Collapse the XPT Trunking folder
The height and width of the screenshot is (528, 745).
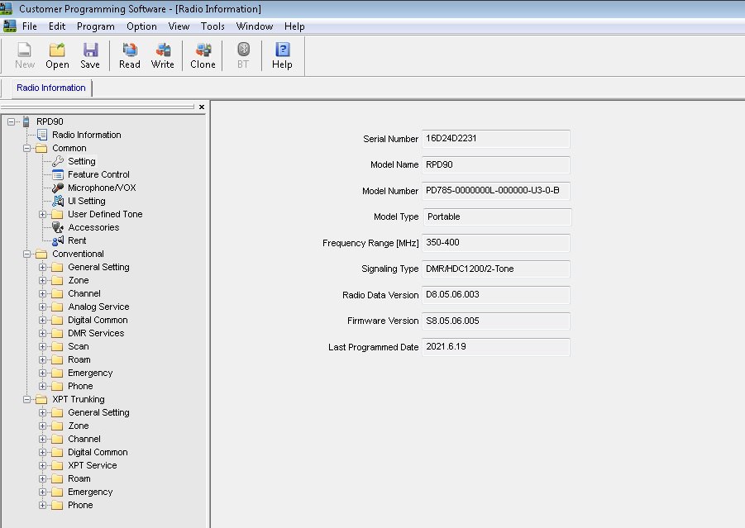(27, 400)
